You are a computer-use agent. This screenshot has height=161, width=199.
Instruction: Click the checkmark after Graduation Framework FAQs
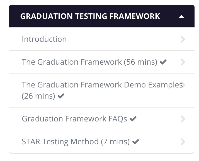133,119
